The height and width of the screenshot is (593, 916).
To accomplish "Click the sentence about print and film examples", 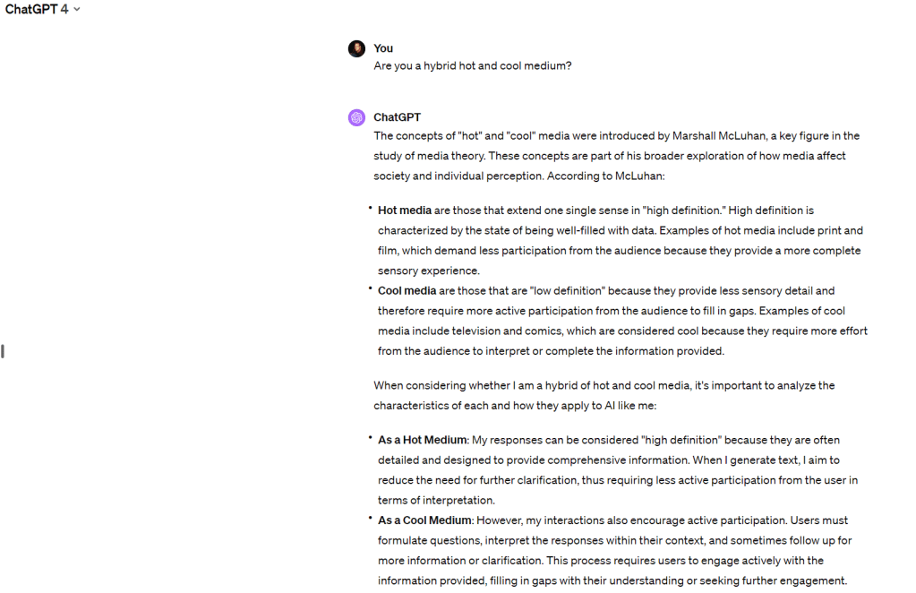I will click(618, 241).
